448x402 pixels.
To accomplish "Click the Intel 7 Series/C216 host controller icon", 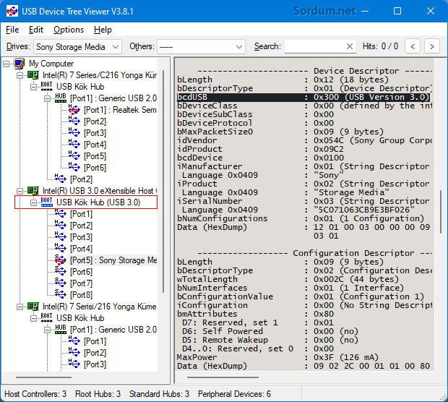I will coord(33,75).
